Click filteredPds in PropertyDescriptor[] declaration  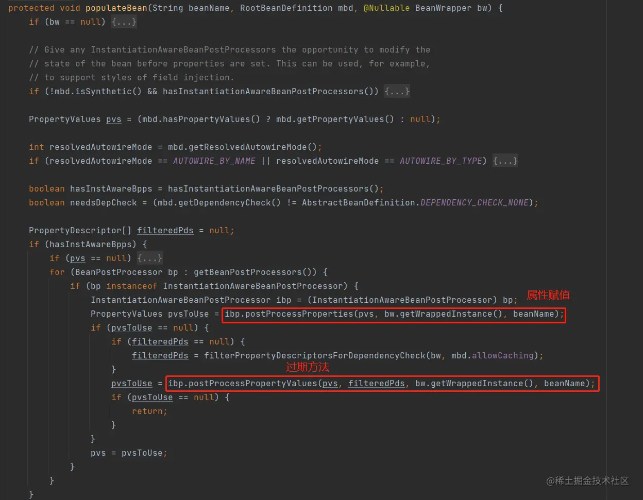tap(165, 231)
